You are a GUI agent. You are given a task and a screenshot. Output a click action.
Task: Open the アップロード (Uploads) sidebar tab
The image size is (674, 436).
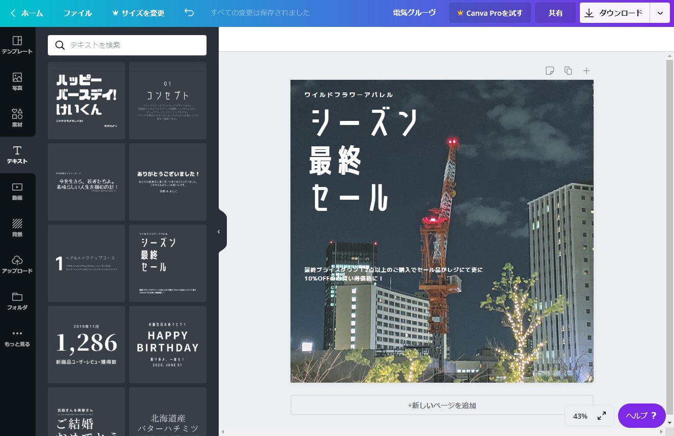(x=17, y=265)
